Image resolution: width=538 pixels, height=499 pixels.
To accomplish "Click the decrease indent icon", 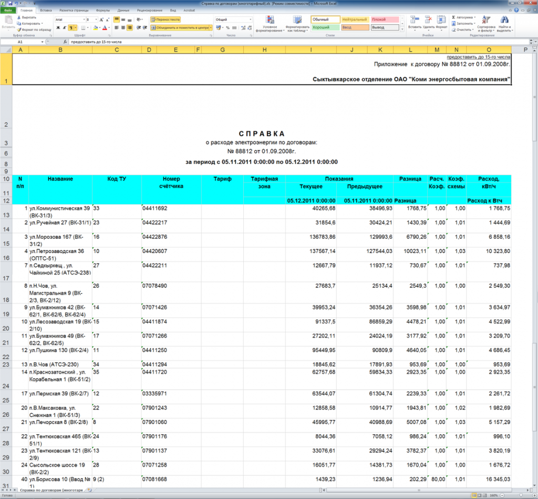I will pyautogui.click(x=139, y=27).
